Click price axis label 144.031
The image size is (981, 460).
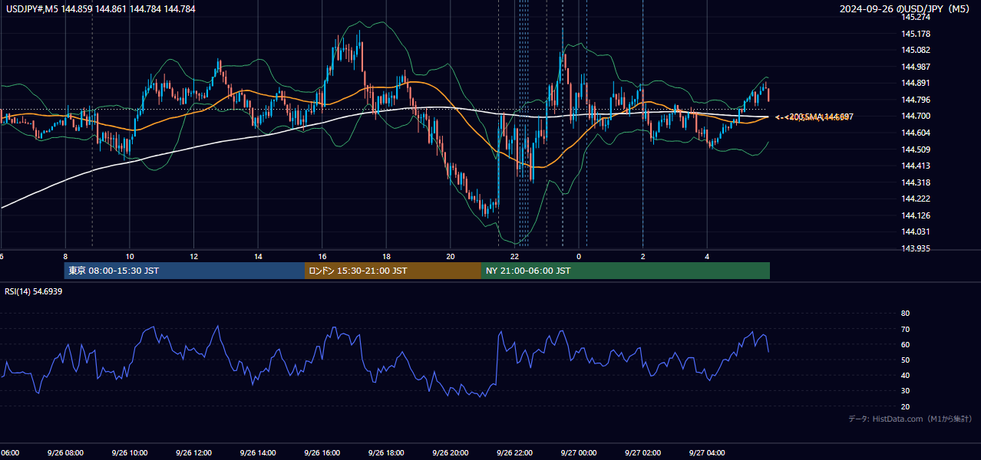[x=916, y=232]
